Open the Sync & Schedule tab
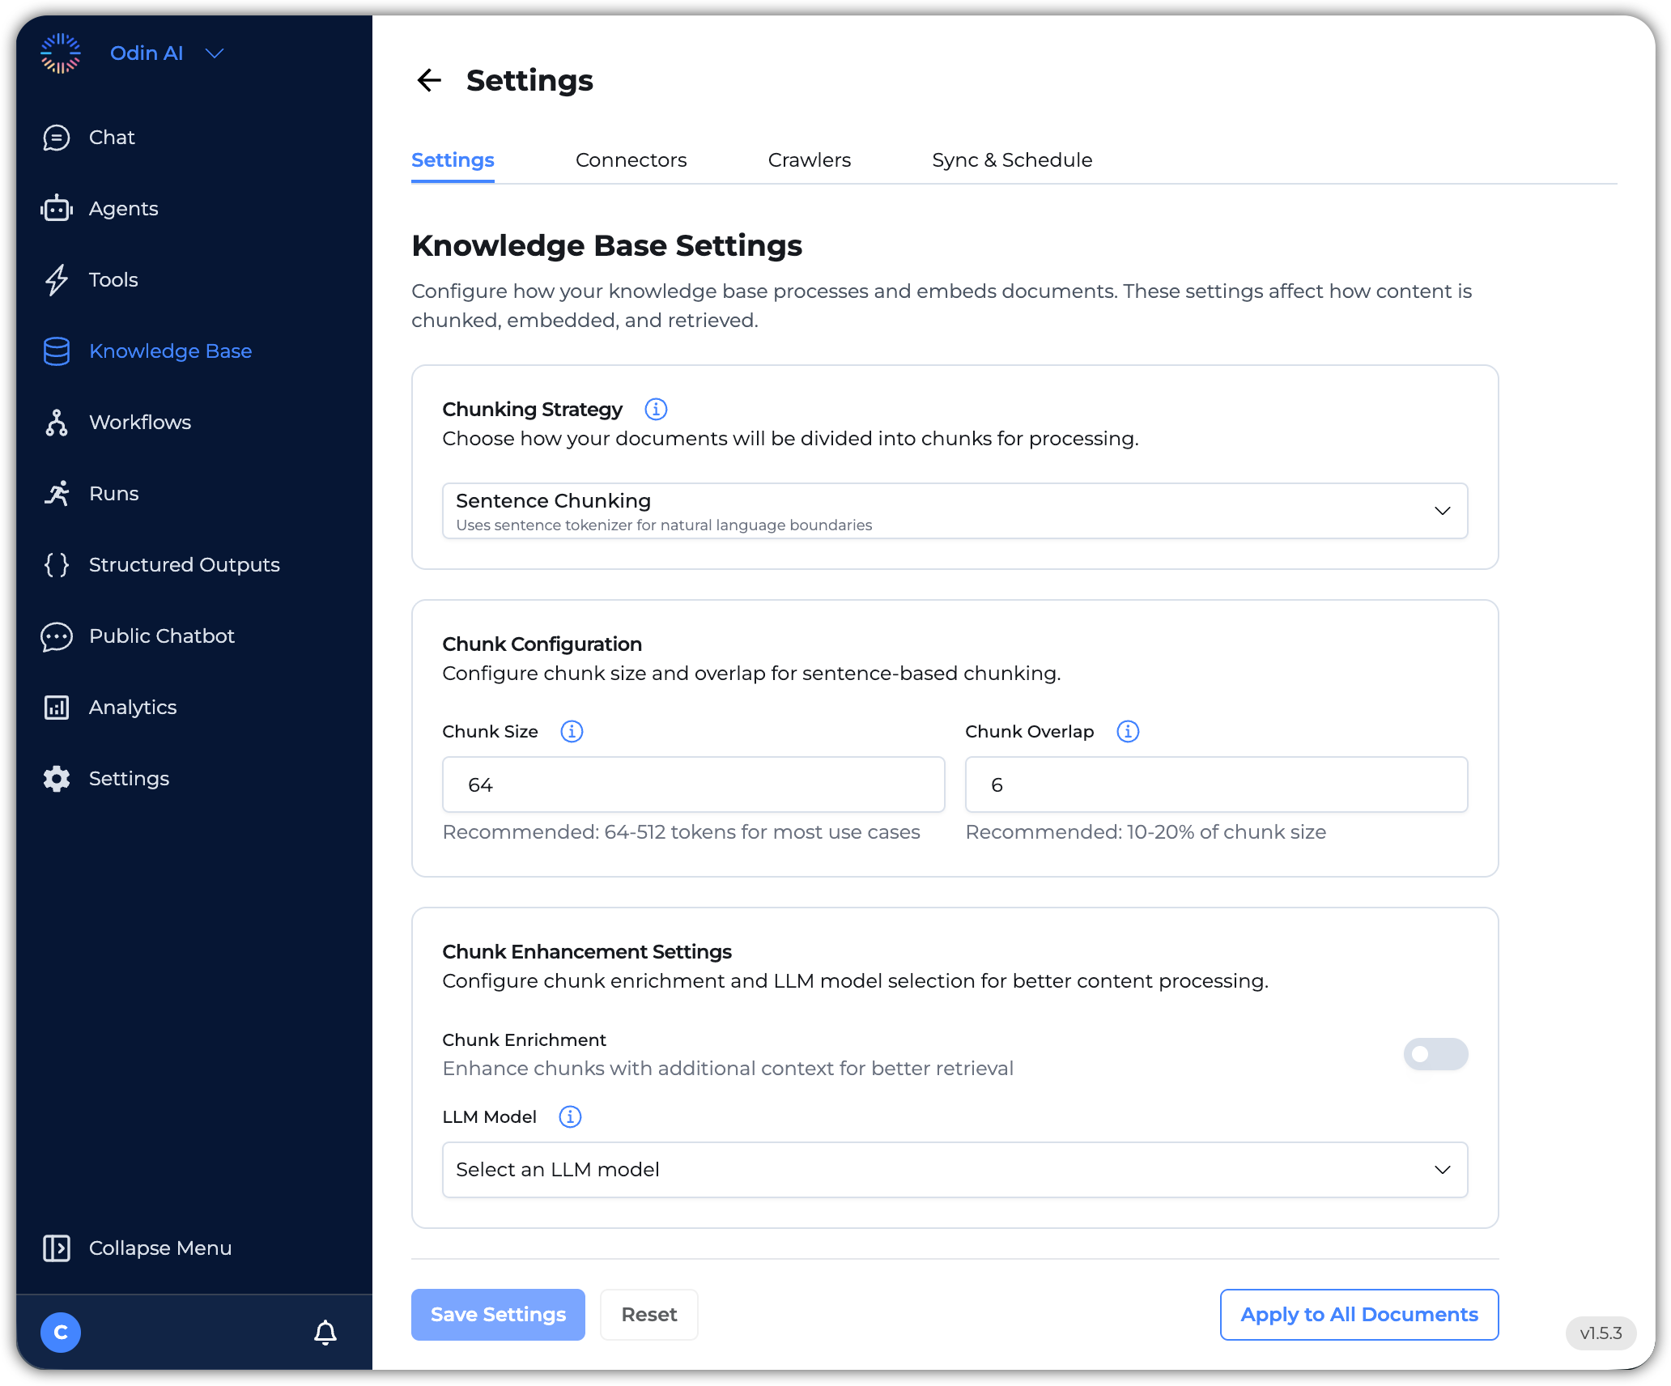The height and width of the screenshot is (1386, 1671). [x=1011, y=159]
